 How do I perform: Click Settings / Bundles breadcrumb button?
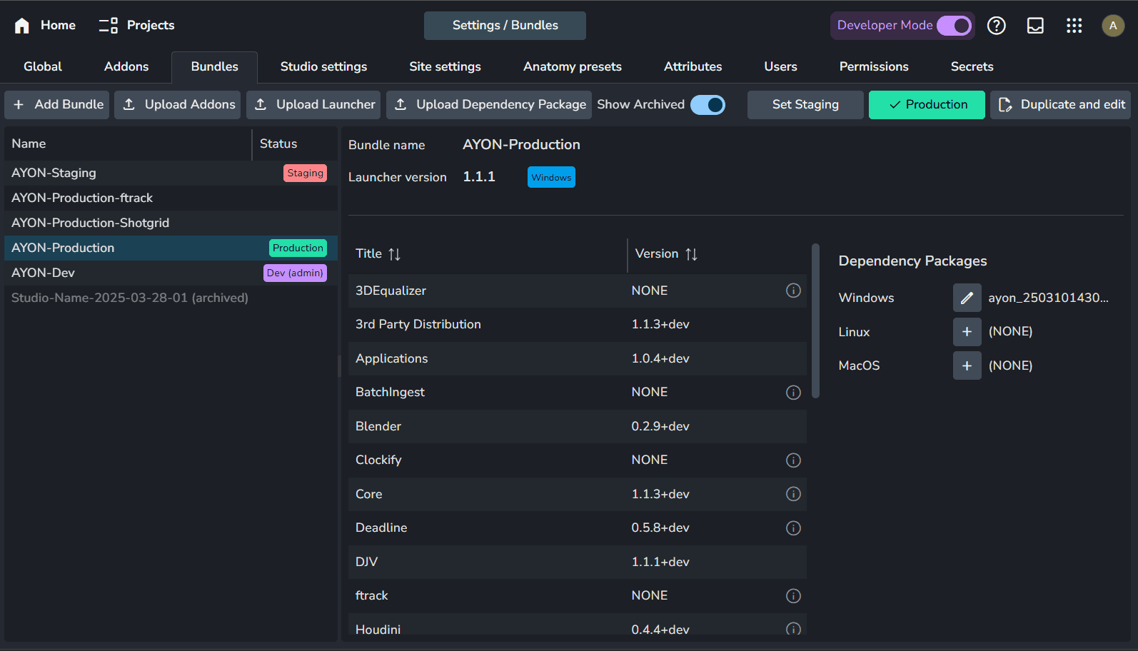pos(505,26)
